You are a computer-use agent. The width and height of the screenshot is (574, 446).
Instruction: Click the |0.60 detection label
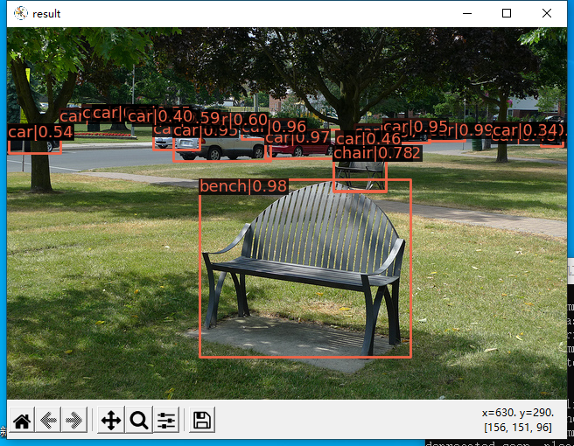(x=249, y=119)
